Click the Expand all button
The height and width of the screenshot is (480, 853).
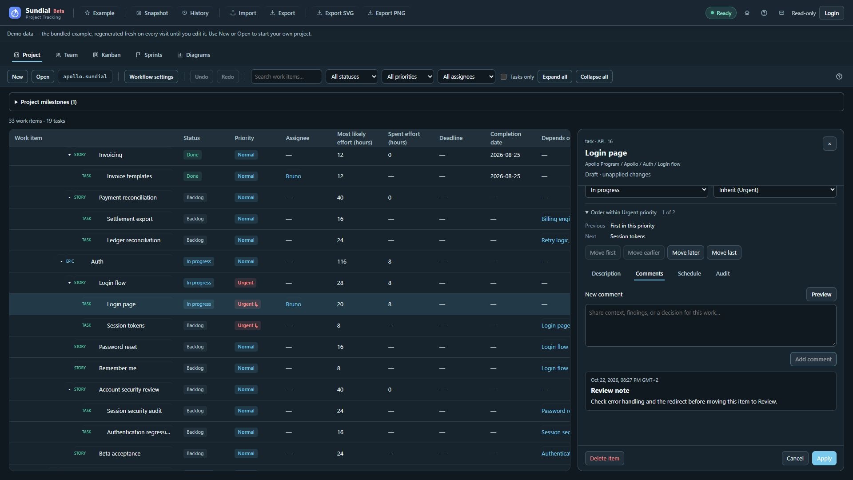click(x=554, y=76)
